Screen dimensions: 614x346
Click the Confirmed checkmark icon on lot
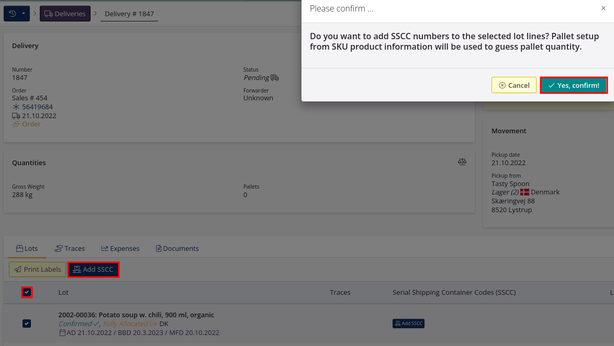point(96,324)
